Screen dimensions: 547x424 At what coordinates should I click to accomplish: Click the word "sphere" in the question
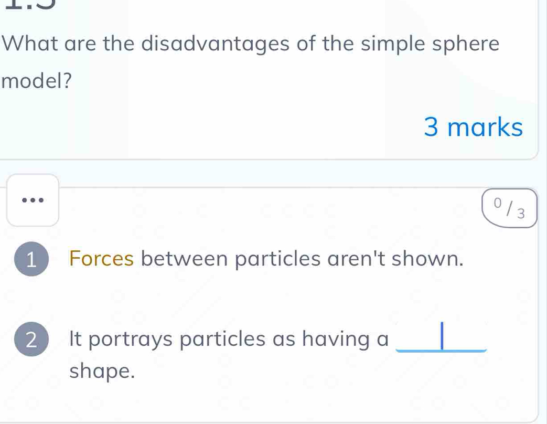[465, 44]
